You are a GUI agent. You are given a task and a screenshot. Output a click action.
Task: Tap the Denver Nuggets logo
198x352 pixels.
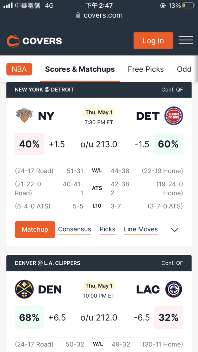click(x=24, y=289)
